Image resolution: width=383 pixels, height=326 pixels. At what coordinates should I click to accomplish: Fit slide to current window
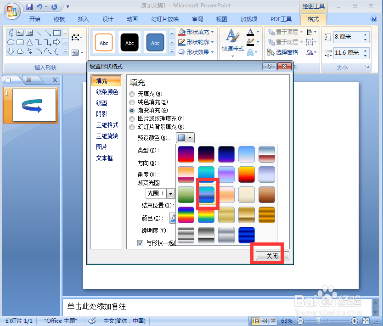click(x=366, y=321)
